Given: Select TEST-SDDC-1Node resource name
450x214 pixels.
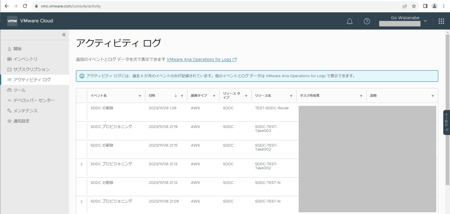Looking at the screenshot, I should (272, 108).
